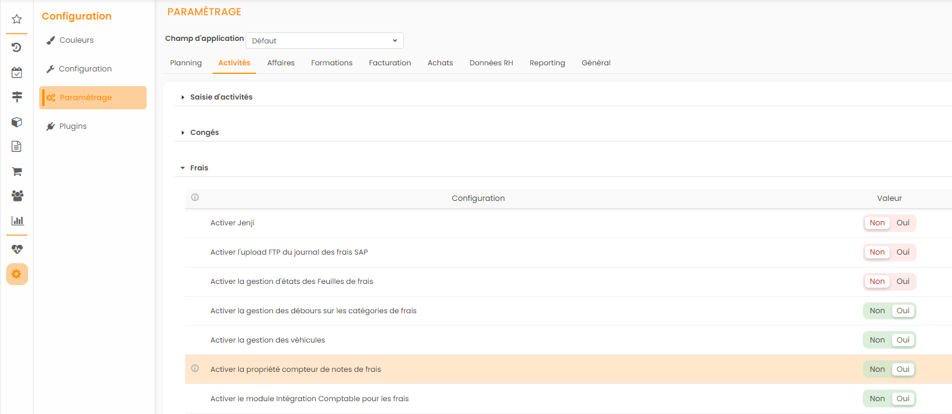Click info icon beside compteur de notes de frais
The width and height of the screenshot is (952, 414).
[x=195, y=369]
